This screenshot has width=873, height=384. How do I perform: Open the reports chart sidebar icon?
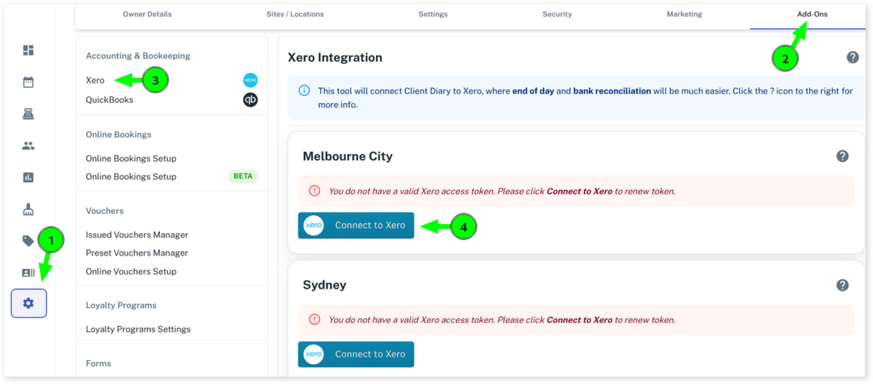coord(28,177)
